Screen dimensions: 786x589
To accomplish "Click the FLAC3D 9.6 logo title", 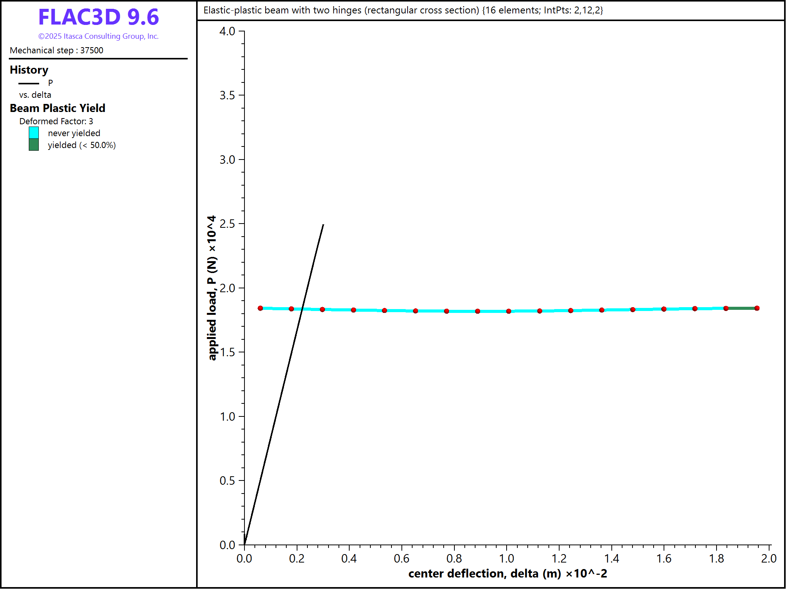I will pyautogui.click(x=98, y=17).
